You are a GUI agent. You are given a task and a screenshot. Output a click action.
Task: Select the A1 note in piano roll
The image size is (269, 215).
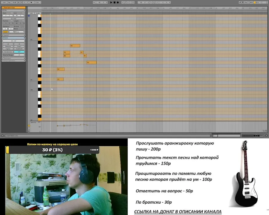[60, 79]
